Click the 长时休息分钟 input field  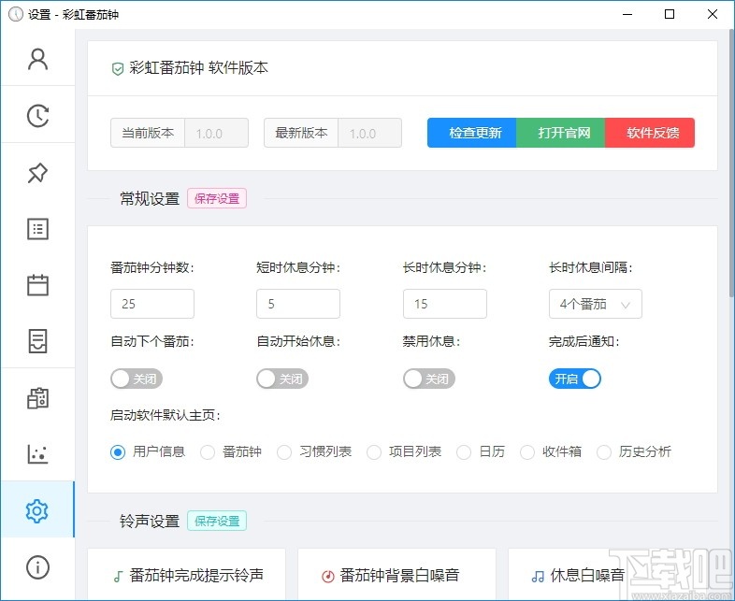point(445,304)
